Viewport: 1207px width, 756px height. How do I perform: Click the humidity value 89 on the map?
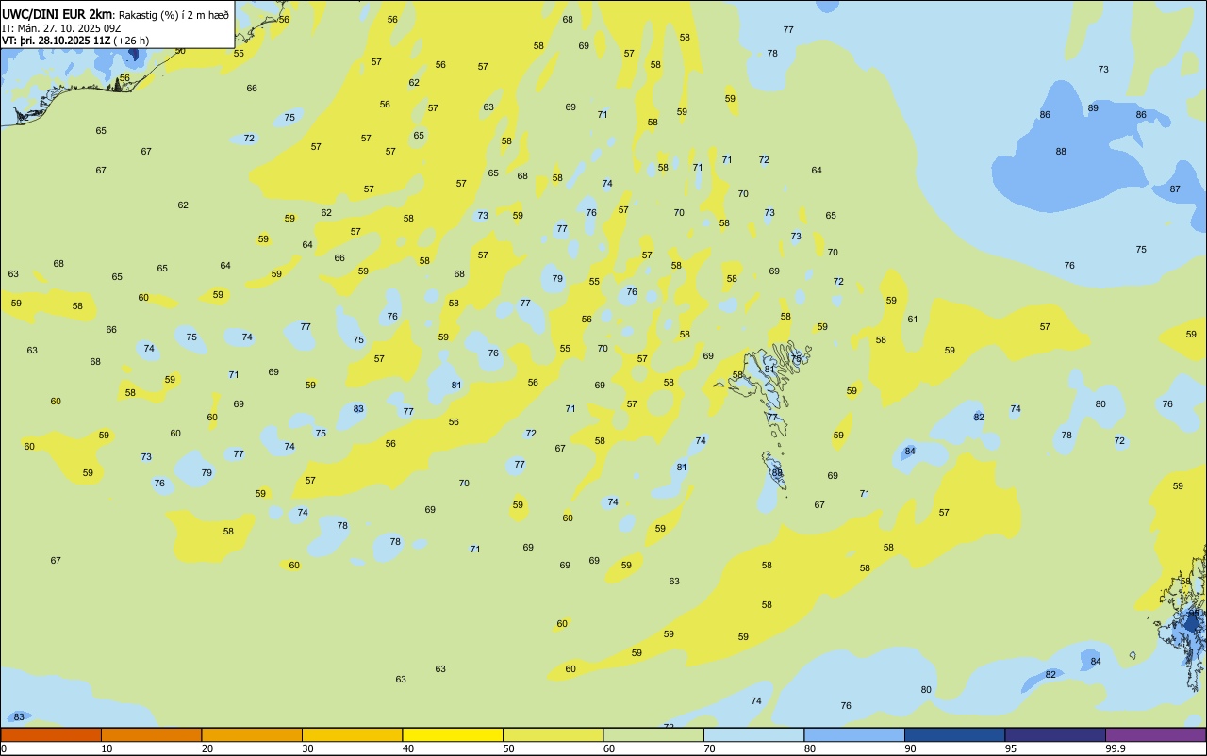coord(1093,108)
